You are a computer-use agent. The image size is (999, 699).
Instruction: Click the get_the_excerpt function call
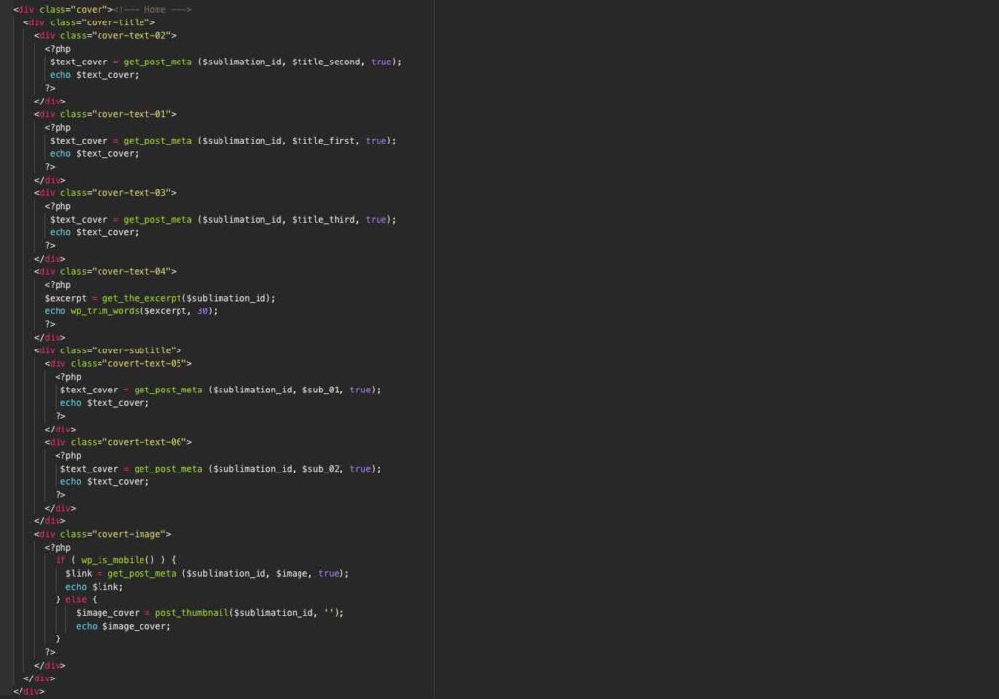point(141,298)
